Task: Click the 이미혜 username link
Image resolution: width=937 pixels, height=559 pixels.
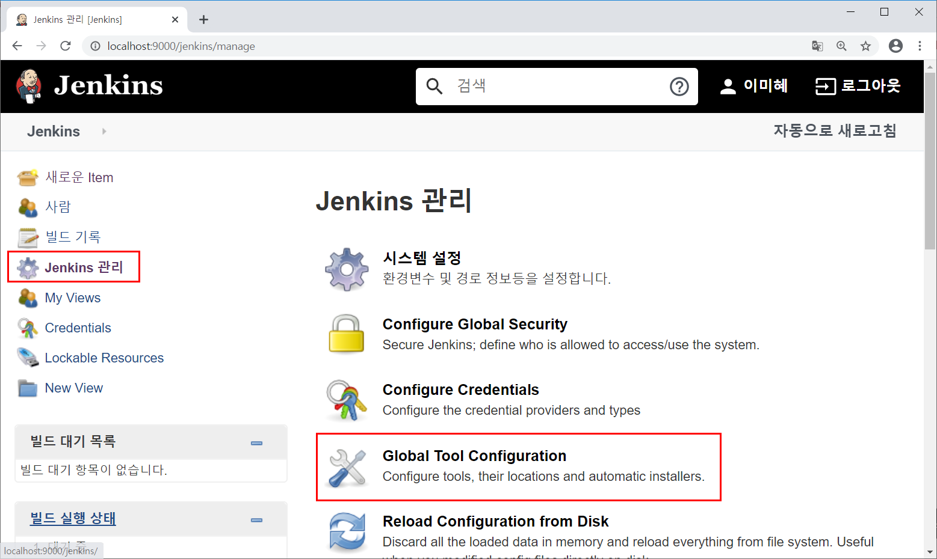Action: coord(765,86)
